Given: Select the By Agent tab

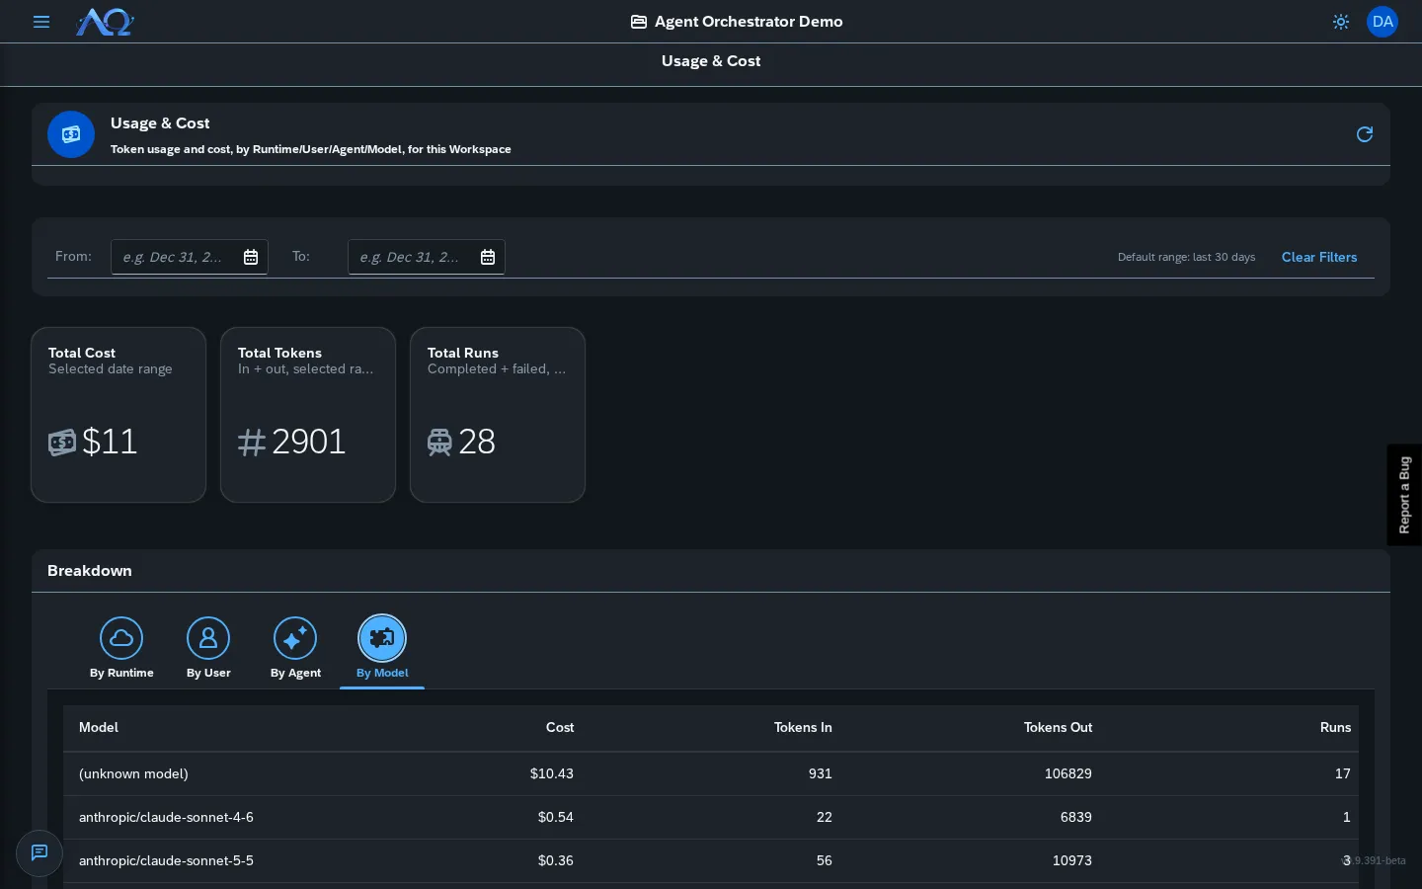Looking at the screenshot, I should click(x=295, y=648).
